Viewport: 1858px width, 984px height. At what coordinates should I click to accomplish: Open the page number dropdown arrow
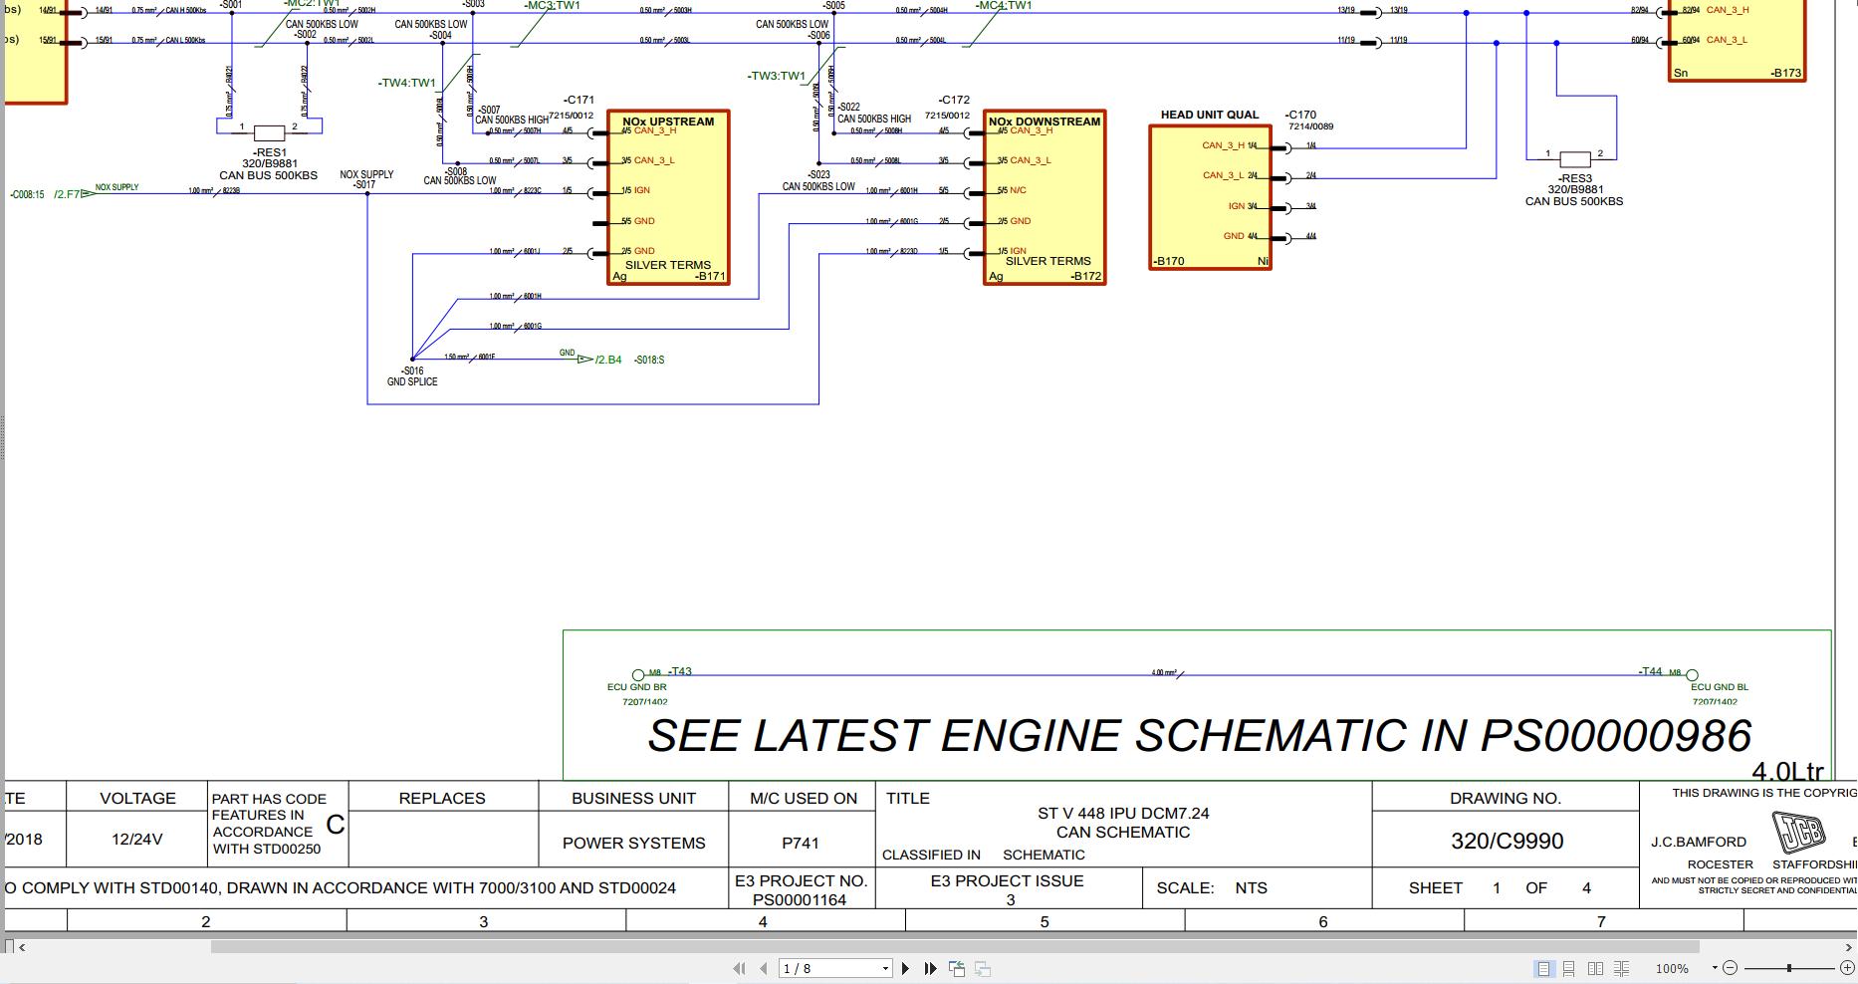click(884, 967)
